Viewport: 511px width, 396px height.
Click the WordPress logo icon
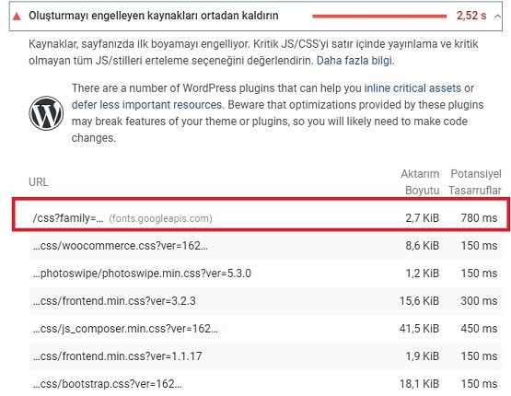click(x=46, y=113)
